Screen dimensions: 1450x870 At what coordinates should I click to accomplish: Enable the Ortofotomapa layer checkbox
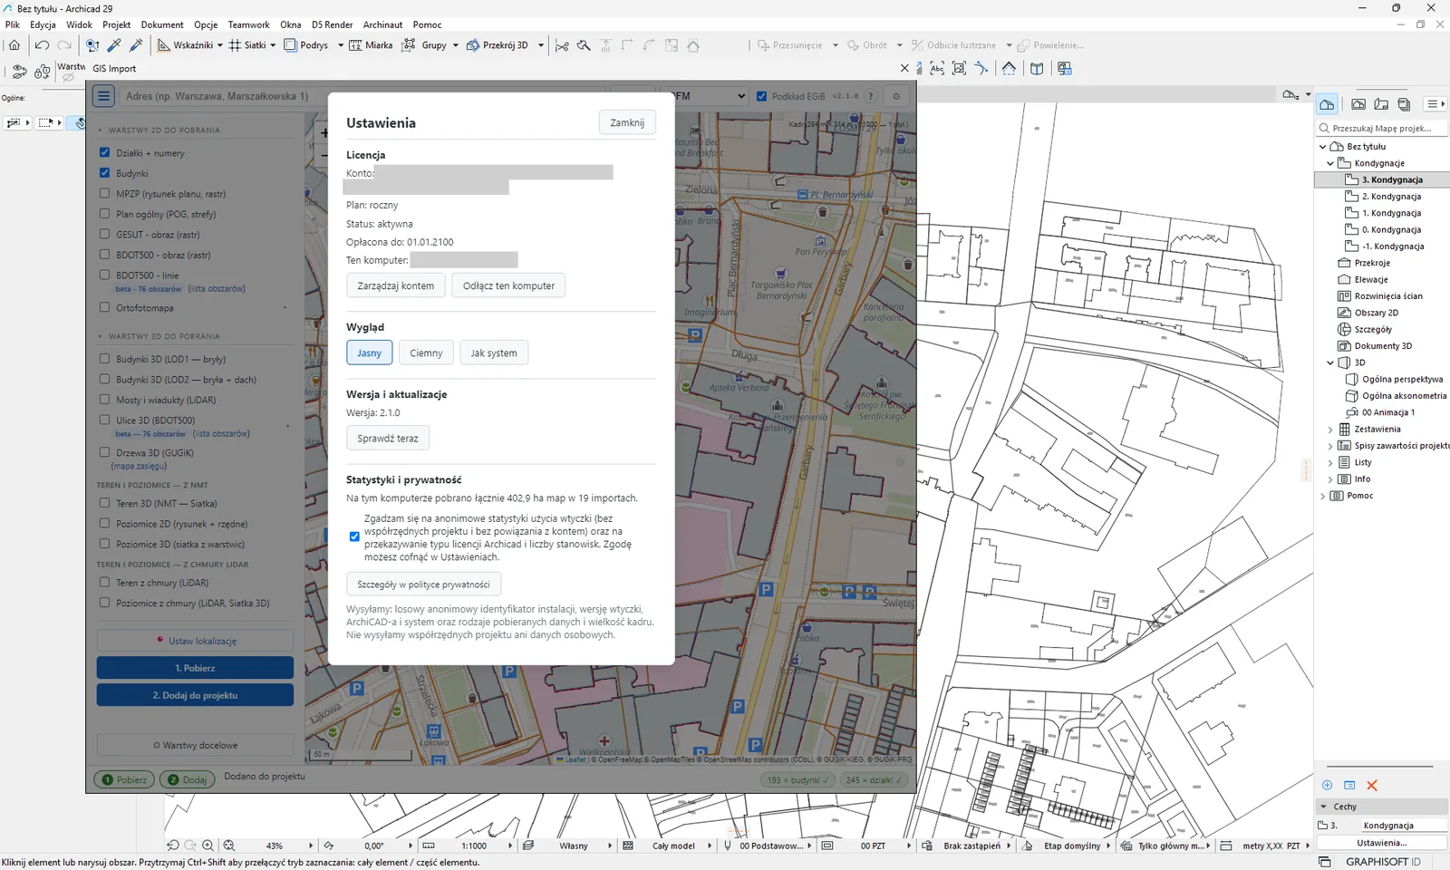point(104,307)
